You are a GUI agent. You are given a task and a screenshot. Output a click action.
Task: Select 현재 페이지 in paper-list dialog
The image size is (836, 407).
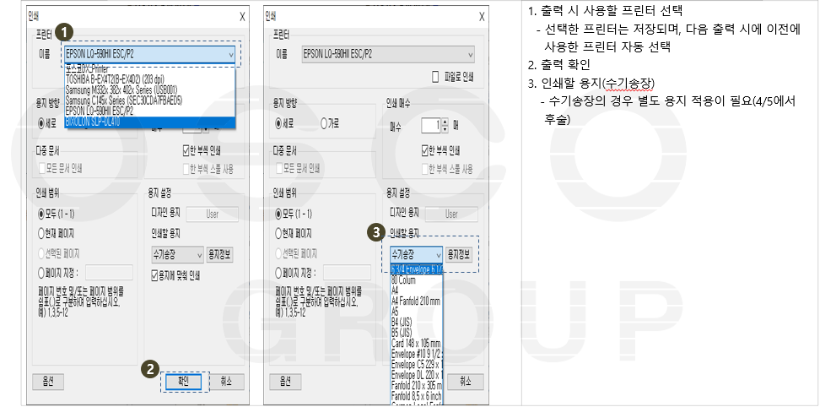point(293,234)
